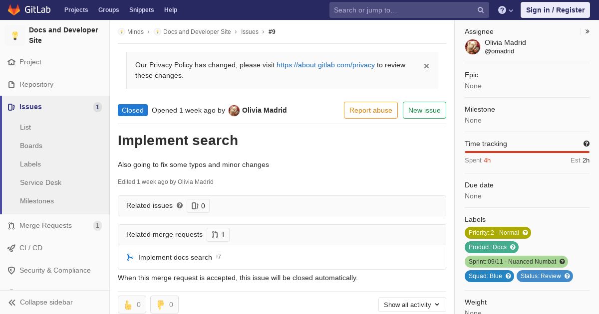
Task: Click the Merge Requests count badge in sidebar
Action: pos(97,226)
